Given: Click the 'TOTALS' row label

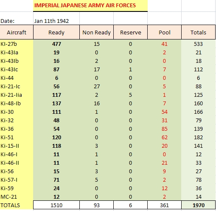Looking at the screenshot, I should (x=17, y=205).
